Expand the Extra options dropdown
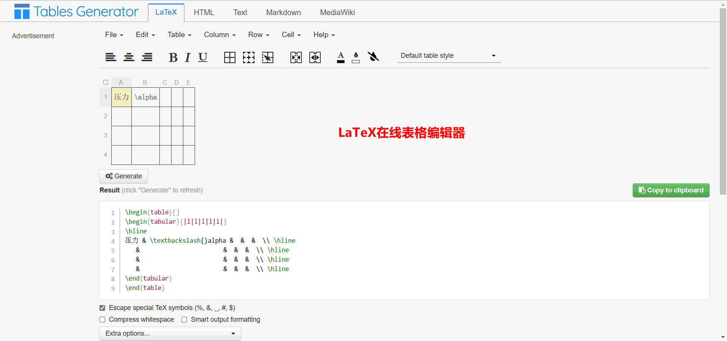The width and height of the screenshot is (727, 341). 170,333
